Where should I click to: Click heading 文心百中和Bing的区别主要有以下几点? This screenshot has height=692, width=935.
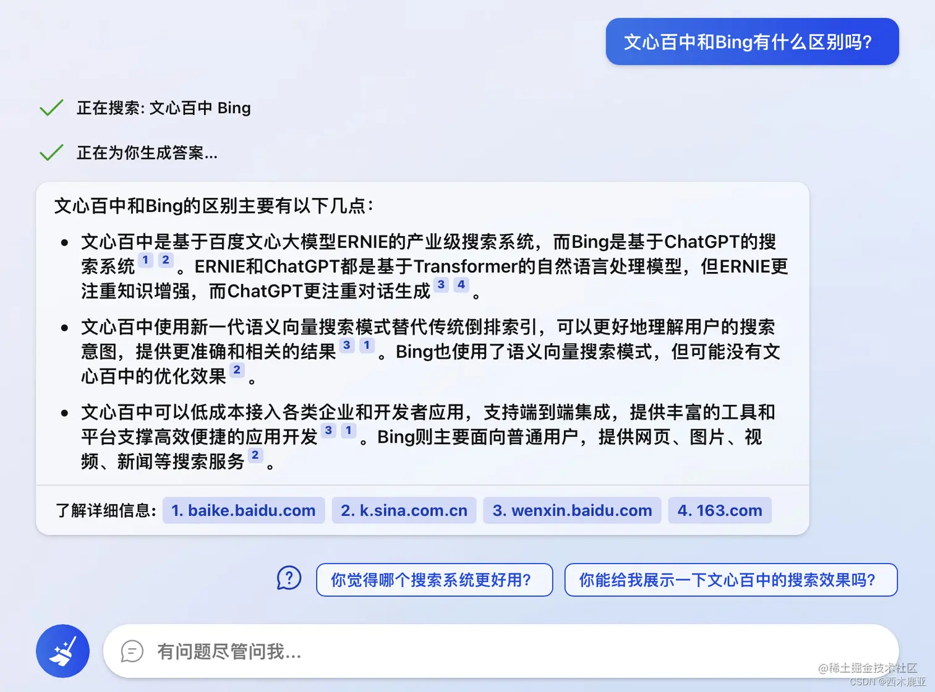(213, 206)
